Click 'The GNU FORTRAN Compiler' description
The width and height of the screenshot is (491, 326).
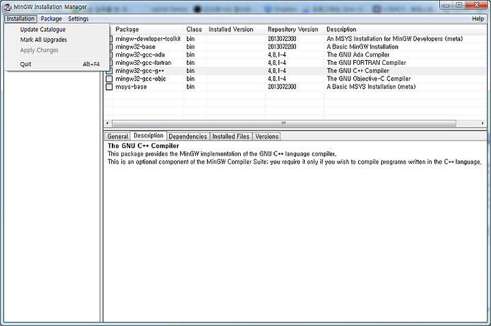366,63
